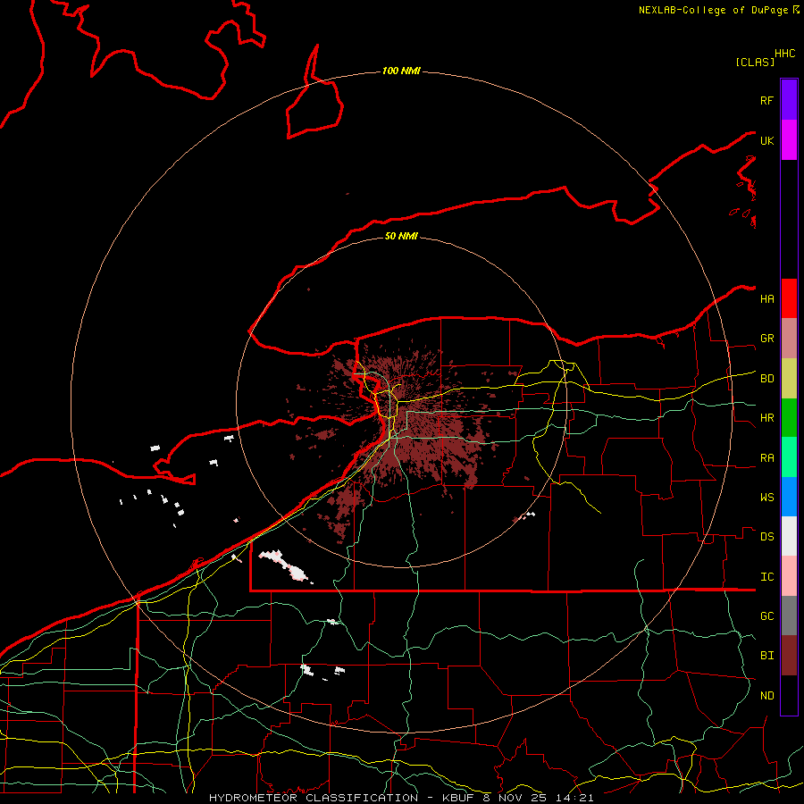Click the RF legend label

pyautogui.click(x=766, y=100)
